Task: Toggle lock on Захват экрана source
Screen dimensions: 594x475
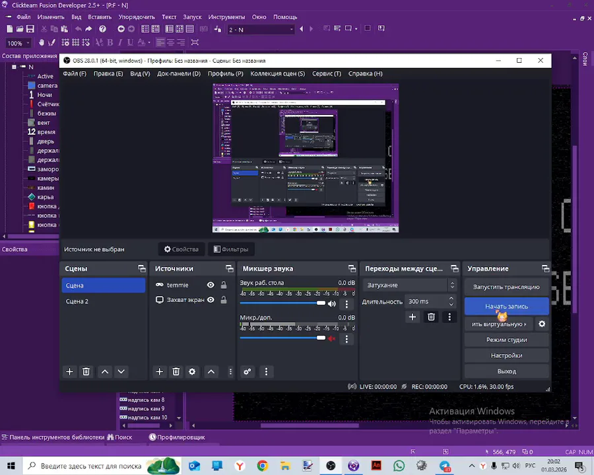Action: pos(224,300)
